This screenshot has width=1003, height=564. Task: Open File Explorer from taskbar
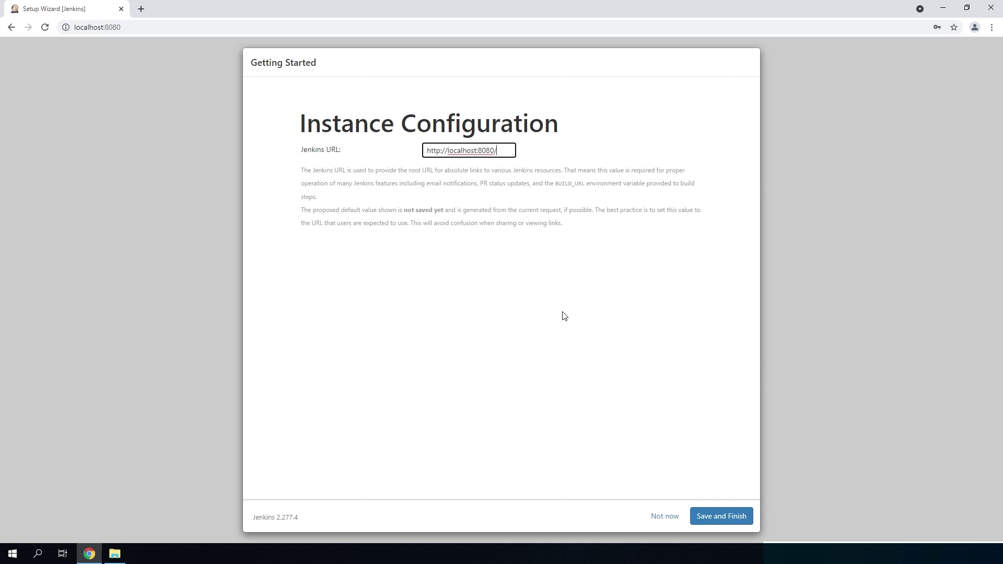tap(114, 554)
